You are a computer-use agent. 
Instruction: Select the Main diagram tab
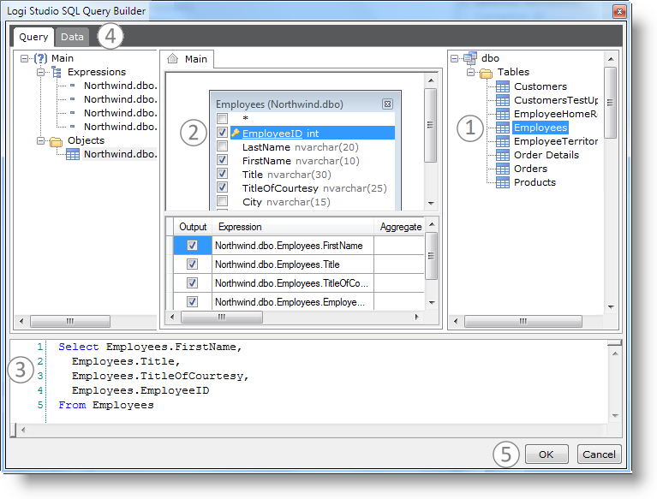tap(188, 59)
